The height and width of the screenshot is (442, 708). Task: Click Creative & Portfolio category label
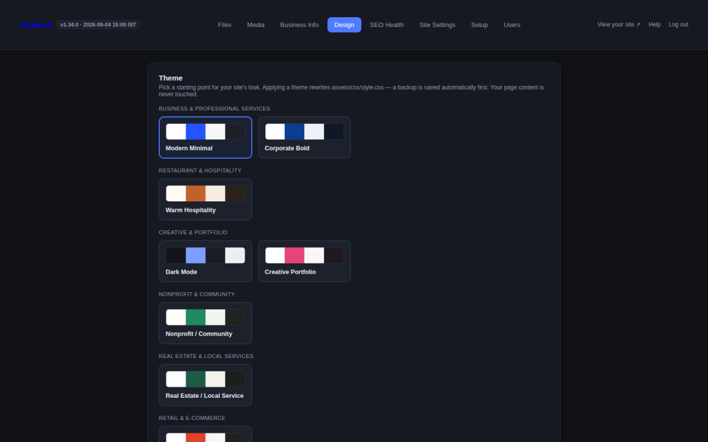(193, 232)
